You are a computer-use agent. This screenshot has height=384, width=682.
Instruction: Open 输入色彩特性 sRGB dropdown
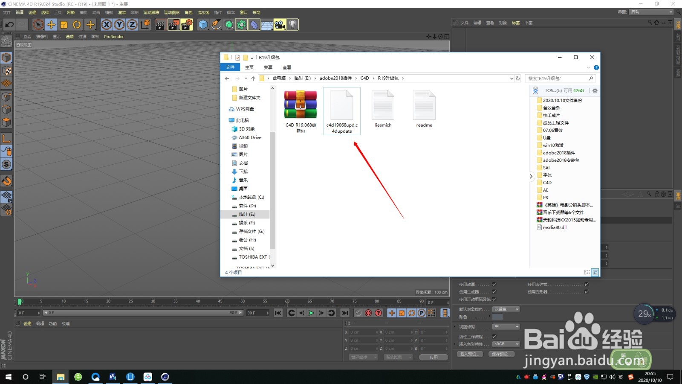point(506,344)
